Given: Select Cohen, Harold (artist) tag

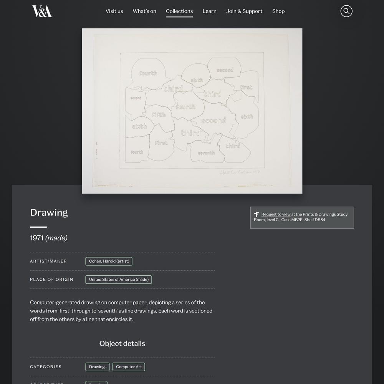Looking at the screenshot, I should point(109,261).
